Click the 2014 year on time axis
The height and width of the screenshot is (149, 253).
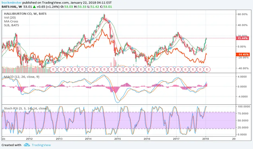click(x=88, y=139)
